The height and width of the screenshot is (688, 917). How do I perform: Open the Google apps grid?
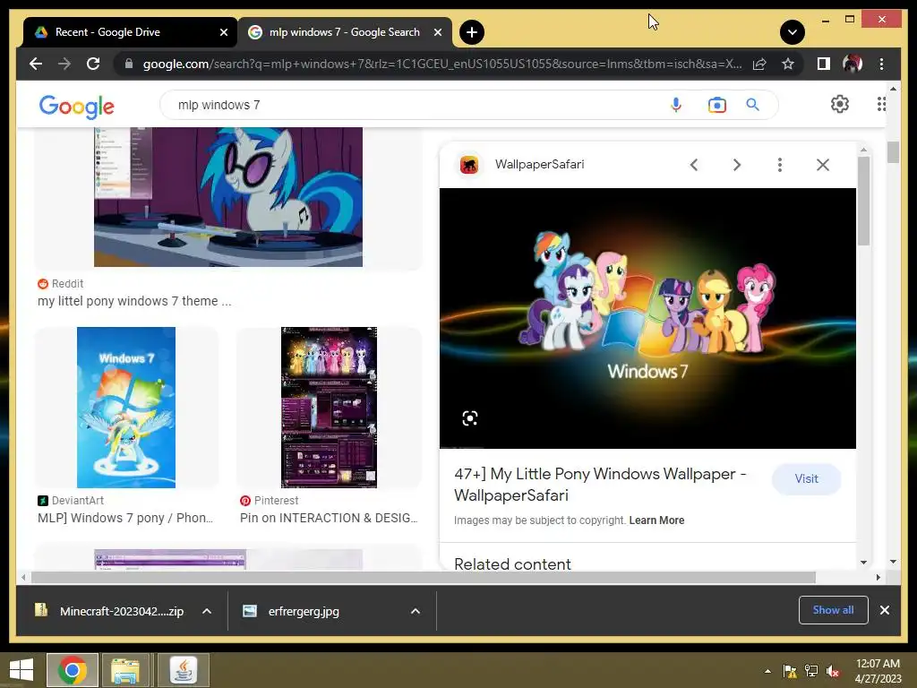881,104
